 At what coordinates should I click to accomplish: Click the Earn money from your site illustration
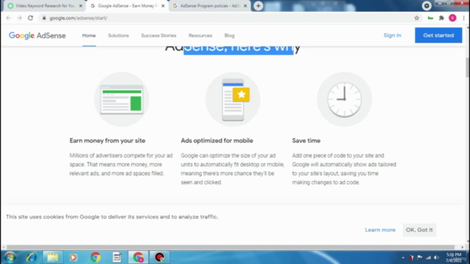point(122,99)
